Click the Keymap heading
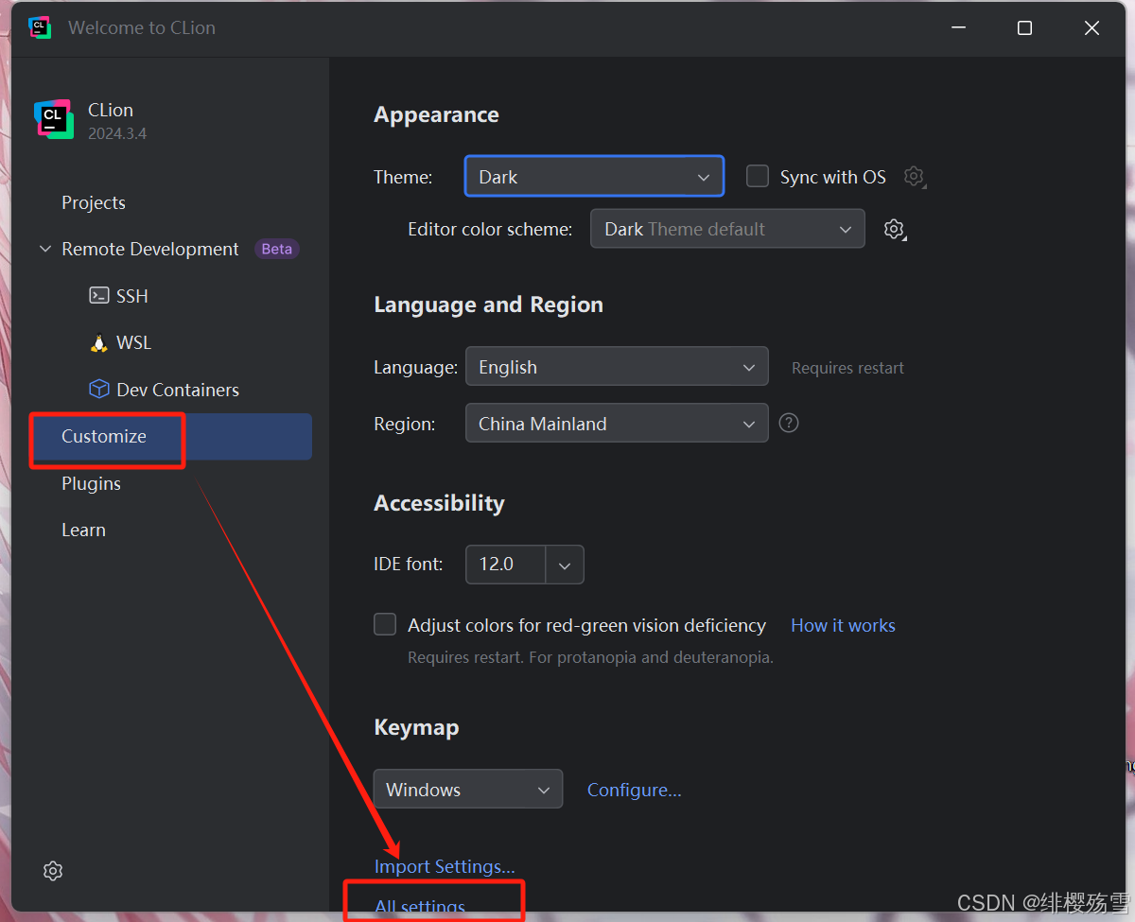The image size is (1135, 922). click(x=416, y=727)
